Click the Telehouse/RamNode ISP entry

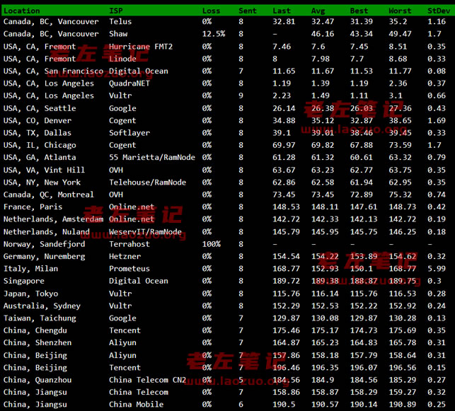[x=147, y=183]
